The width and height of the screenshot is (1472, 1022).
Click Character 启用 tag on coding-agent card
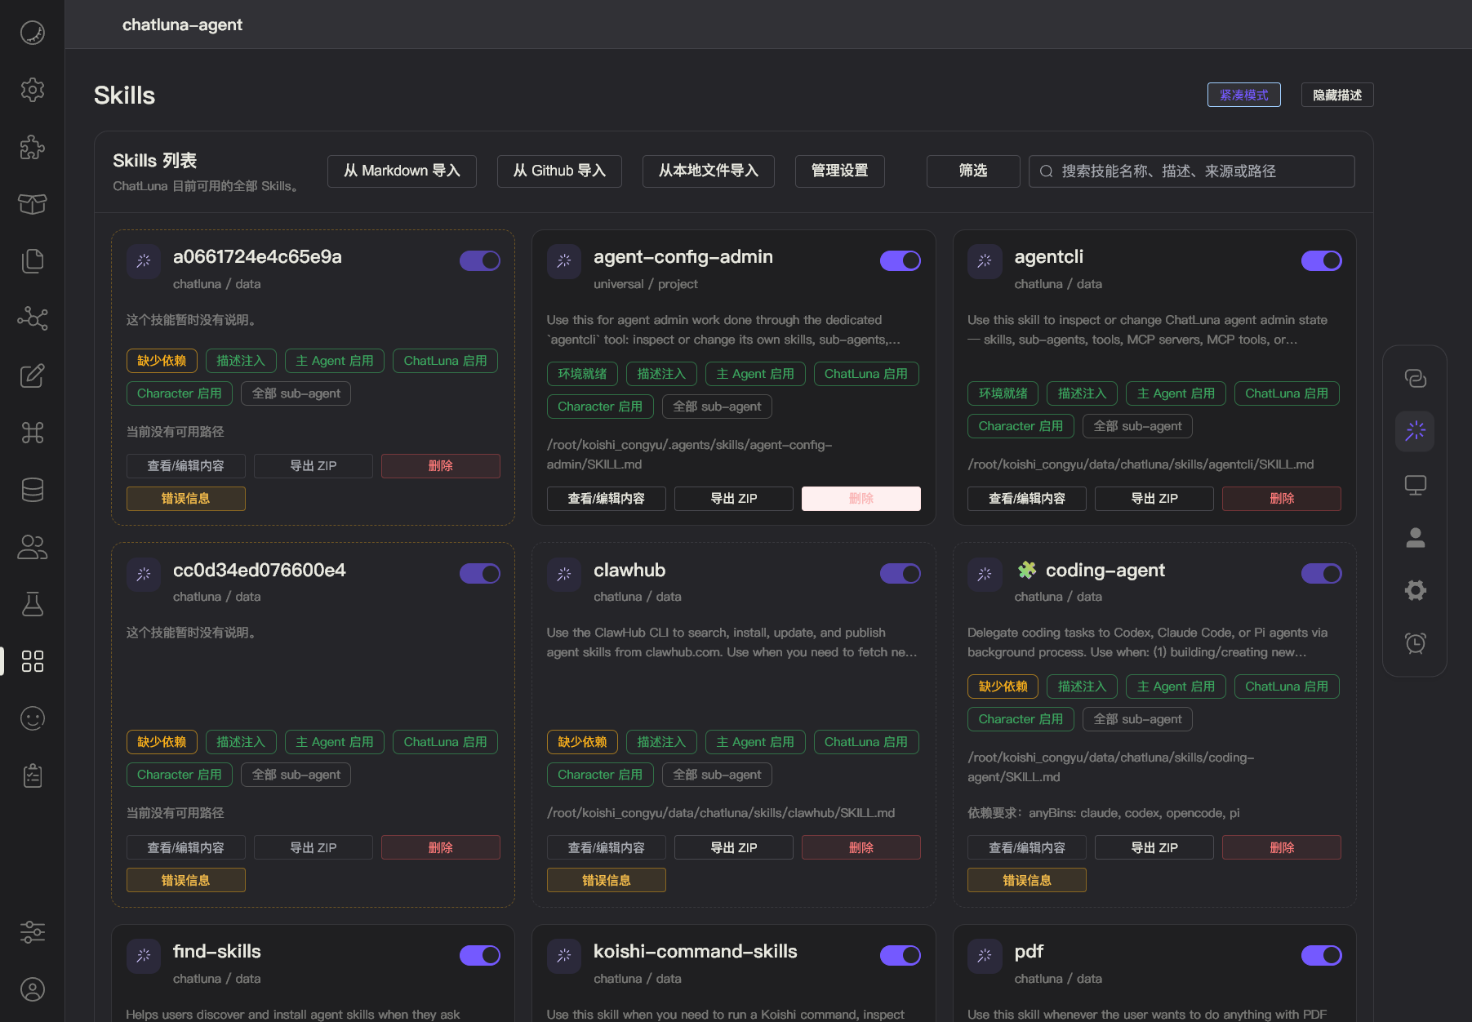1021,719
